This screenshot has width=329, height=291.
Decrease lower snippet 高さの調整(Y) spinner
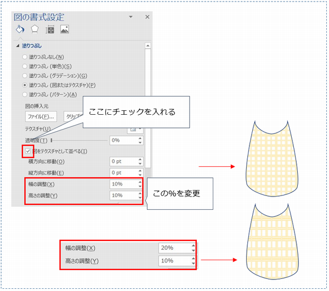coord(193,263)
